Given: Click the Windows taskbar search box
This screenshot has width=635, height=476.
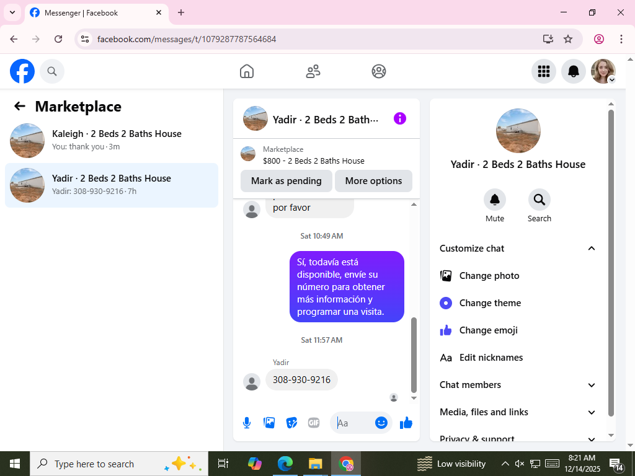Looking at the screenshot, I should 119,464.
